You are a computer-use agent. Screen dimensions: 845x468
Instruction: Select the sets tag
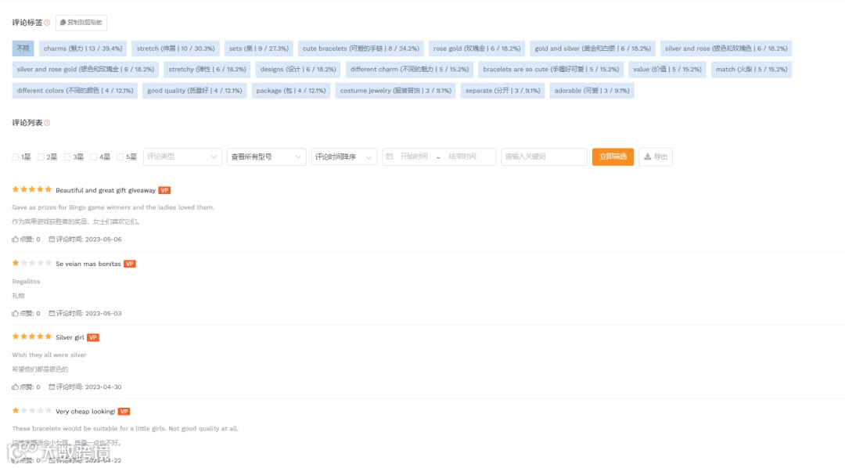point(259,49)
